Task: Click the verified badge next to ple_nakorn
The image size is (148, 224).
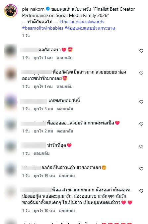Action: coord(48,9)
